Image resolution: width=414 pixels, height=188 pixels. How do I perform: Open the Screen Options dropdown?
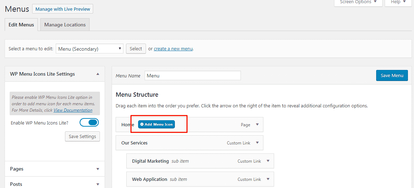pos(358,2)
